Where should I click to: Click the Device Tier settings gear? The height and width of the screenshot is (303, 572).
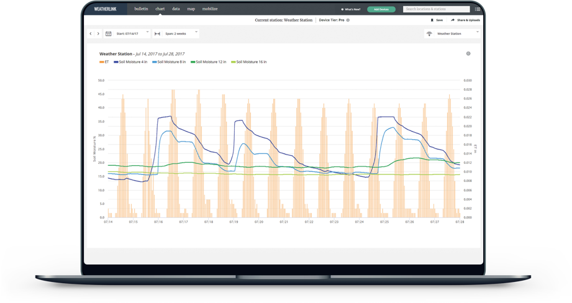pyautogui.click(x=348, y=20)
